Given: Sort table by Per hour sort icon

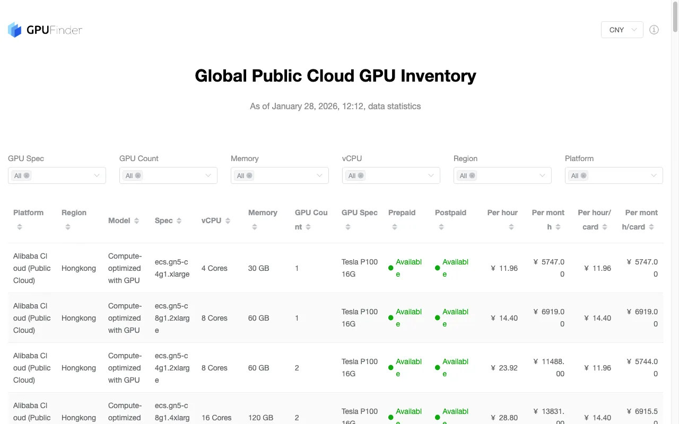Looking at the screenshot, I should click(511, 227).
